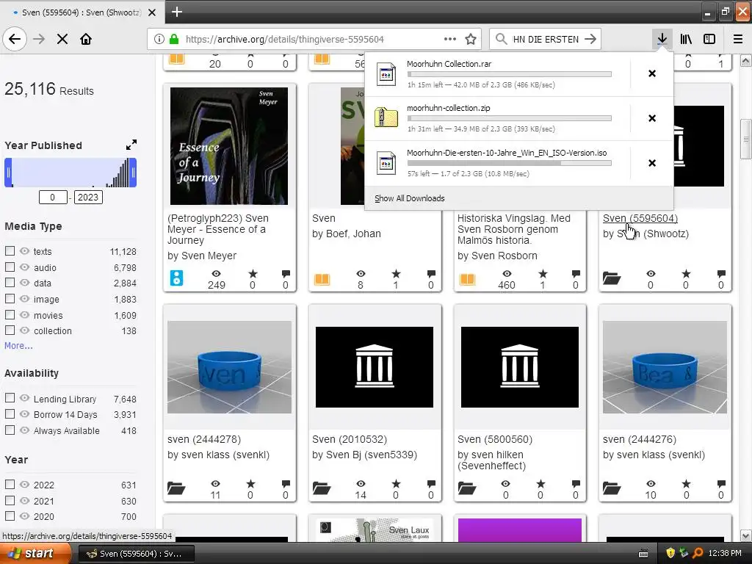Click the book icon on Sven by Boef card
The width and height of the screenshot is (752, 564).
(x=322, y=279)
